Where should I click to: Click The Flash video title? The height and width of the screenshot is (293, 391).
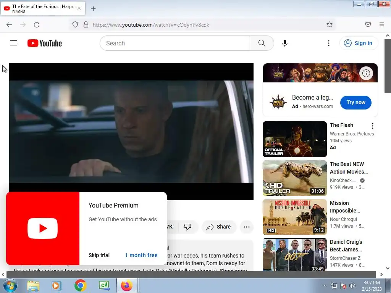tap(342, 125)
